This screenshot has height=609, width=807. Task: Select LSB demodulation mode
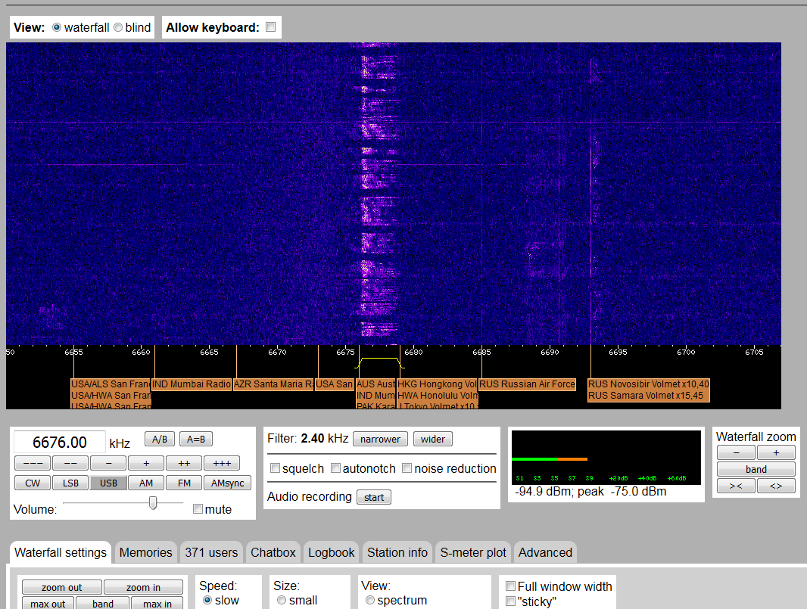(70, 483)
